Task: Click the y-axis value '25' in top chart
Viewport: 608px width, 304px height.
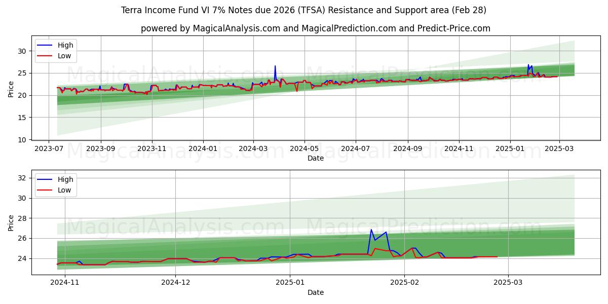Action: (x=23, y=73)
